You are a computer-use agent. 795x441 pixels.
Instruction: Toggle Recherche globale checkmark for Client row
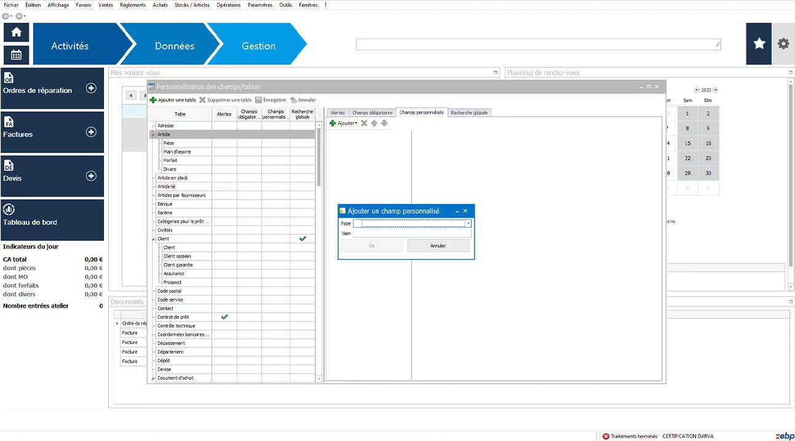coord(303,239)
